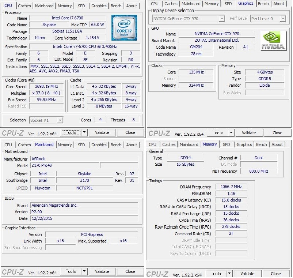293x278 pixels.
Task: Switch to the Caches tab
Action: [24, 5]
